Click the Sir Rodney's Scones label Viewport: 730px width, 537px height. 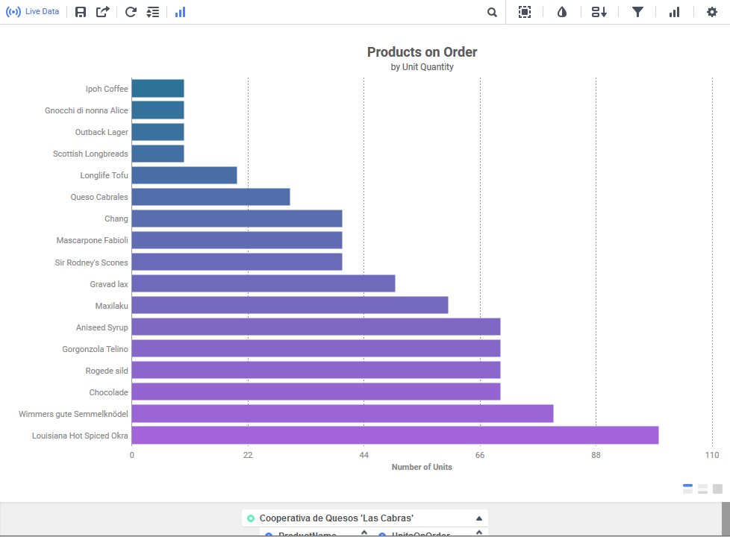click(91, 263)
